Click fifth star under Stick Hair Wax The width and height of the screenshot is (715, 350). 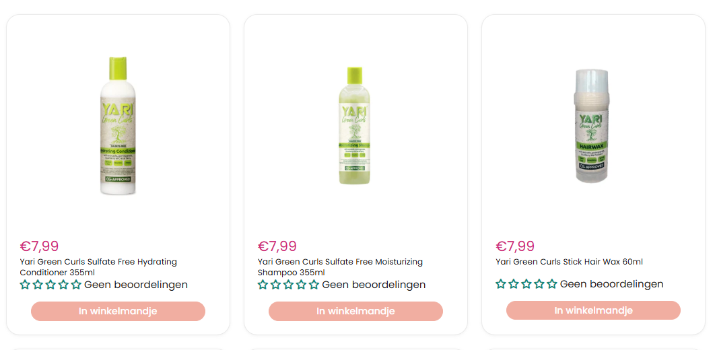click(x=552, y=284)
